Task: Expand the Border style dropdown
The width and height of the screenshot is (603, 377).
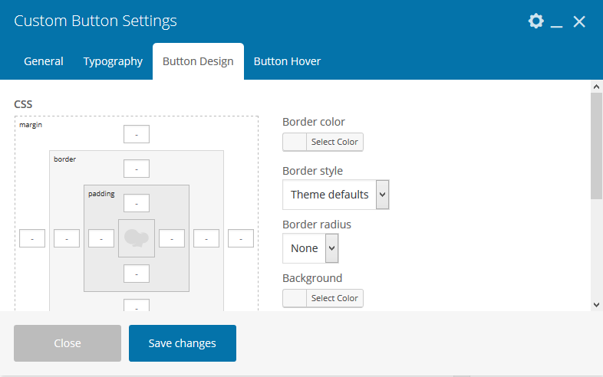Action: [x=336, y=195]
